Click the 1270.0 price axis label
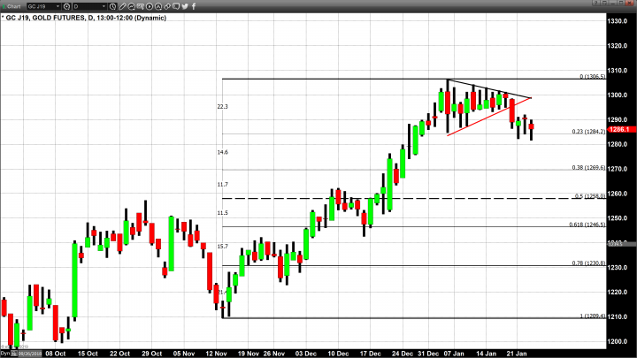 tap(618, 169)
